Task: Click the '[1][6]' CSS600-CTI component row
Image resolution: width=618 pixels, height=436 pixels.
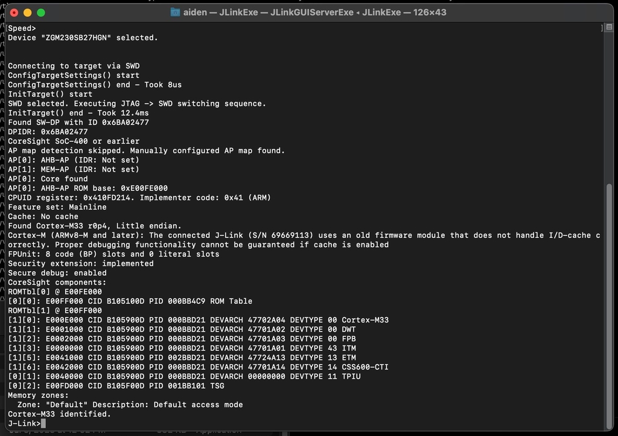Action: coord(198,367)
